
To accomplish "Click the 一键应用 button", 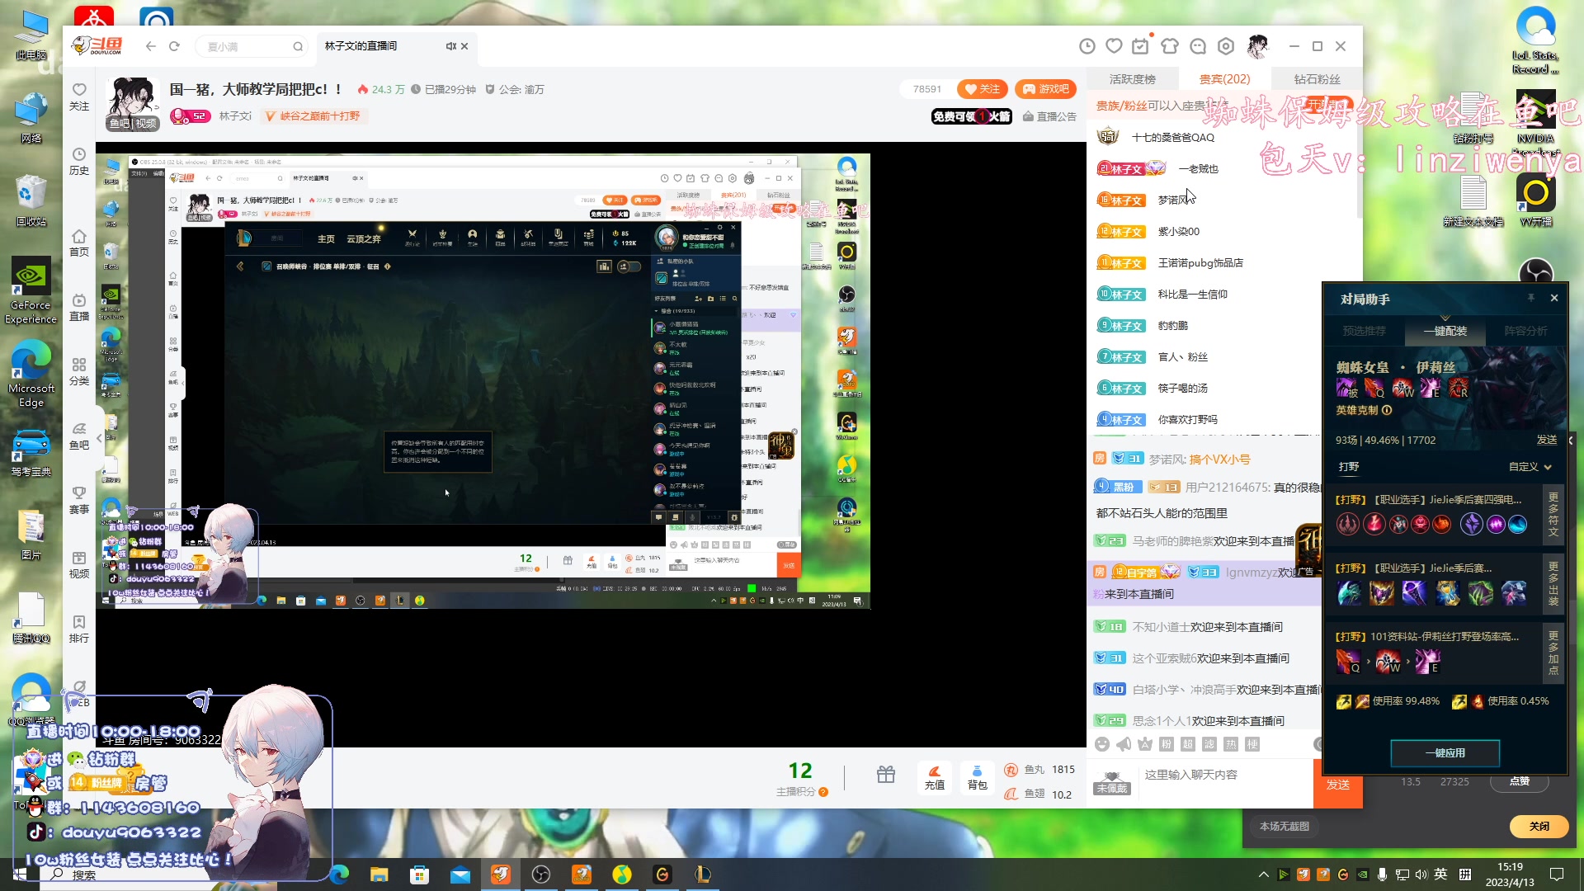I will 1445,752.
